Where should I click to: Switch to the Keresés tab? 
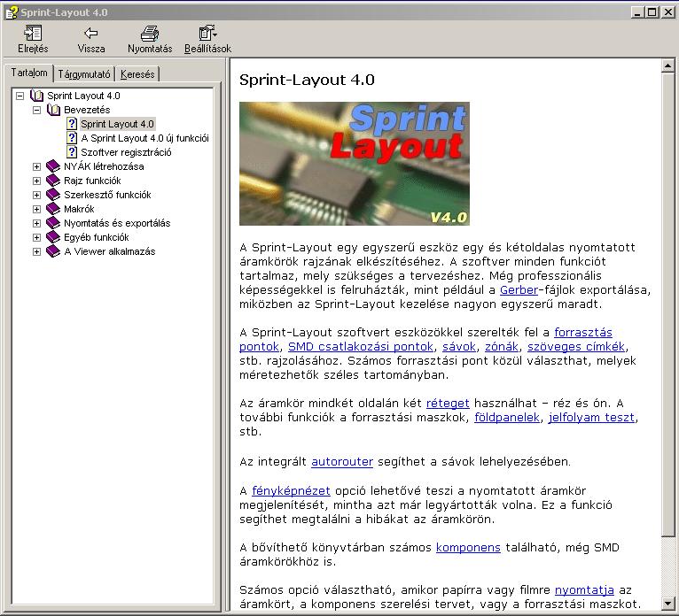137,74
